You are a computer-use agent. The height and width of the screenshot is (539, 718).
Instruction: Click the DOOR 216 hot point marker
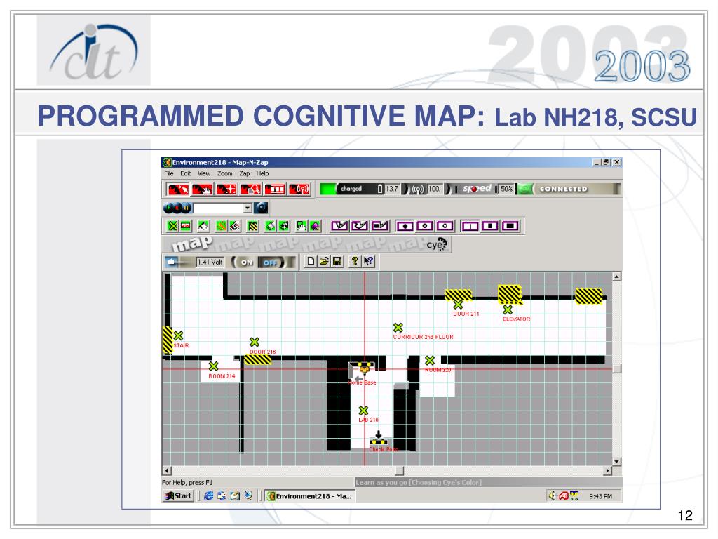click(255, 342)
